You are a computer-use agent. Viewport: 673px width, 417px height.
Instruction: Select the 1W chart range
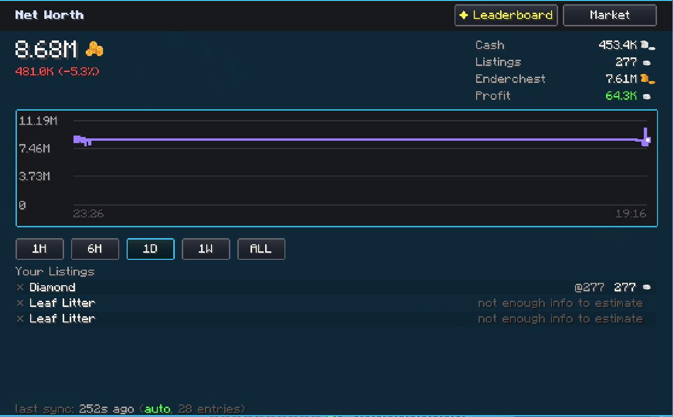pyautogui.click(x=206, y=249)
